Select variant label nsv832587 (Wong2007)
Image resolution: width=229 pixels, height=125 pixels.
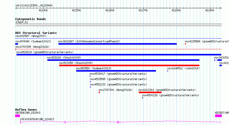click(31, 36)
